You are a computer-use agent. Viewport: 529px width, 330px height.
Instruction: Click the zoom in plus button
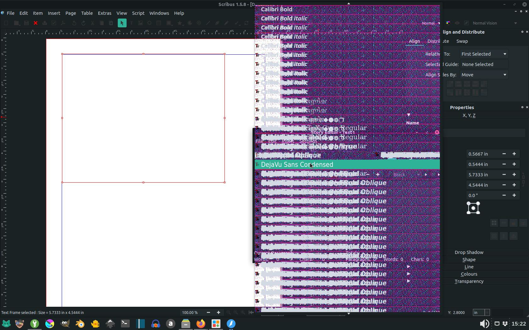coord(219,312)
